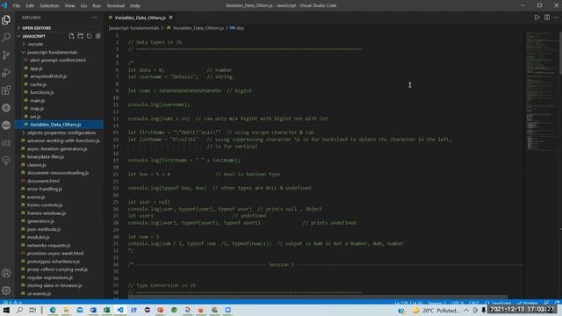
Task: Open Windows taskbar search
Action: 19,310
